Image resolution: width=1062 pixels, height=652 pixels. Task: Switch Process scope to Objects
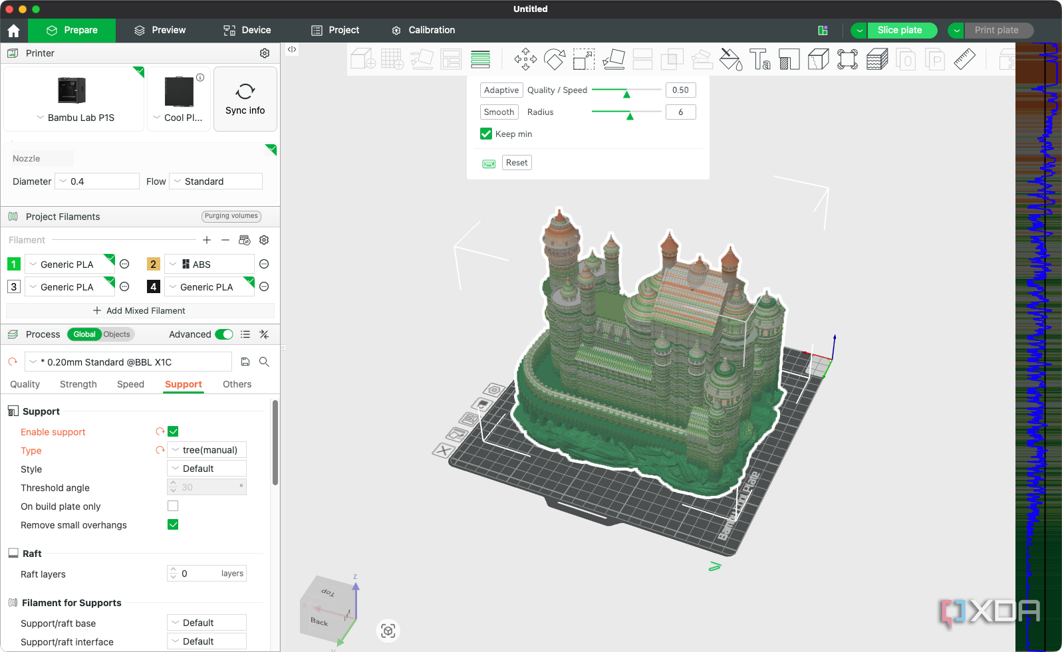click(116, 334)
